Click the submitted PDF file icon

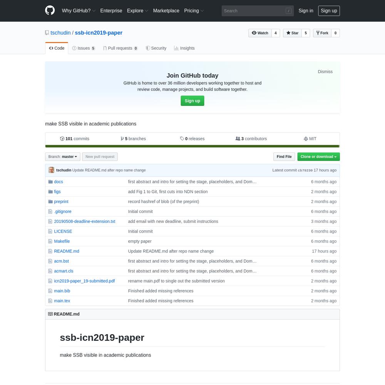point(50,281)
